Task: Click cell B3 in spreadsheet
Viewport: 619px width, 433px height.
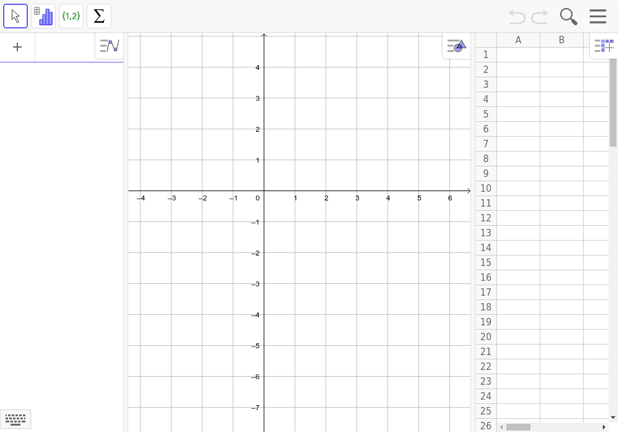Action: coord(561,84)
